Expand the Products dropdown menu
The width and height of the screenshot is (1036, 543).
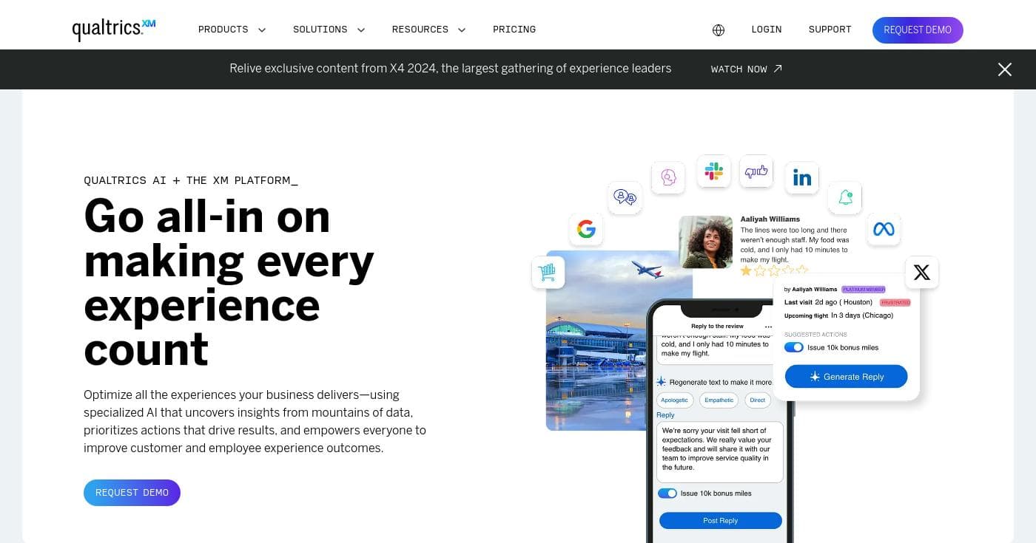point(232,30)
